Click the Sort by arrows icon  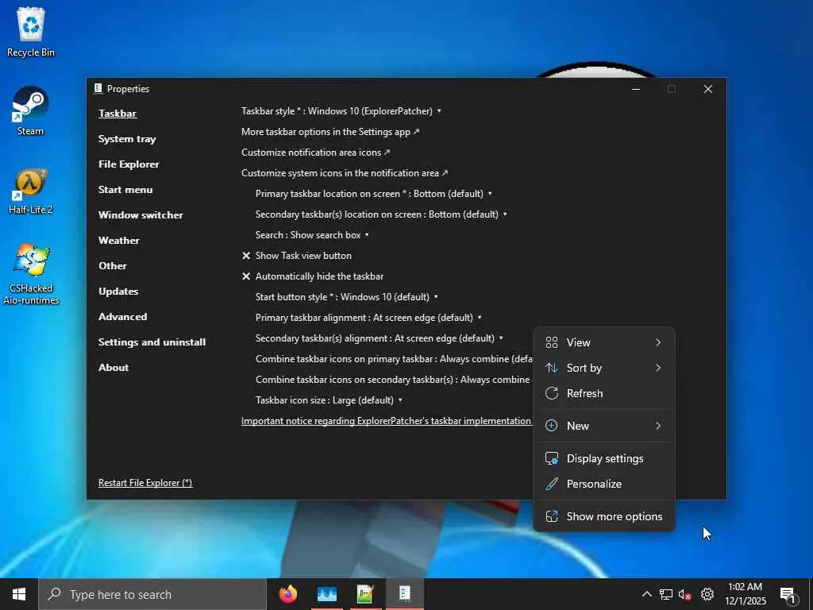click(552, 368)
